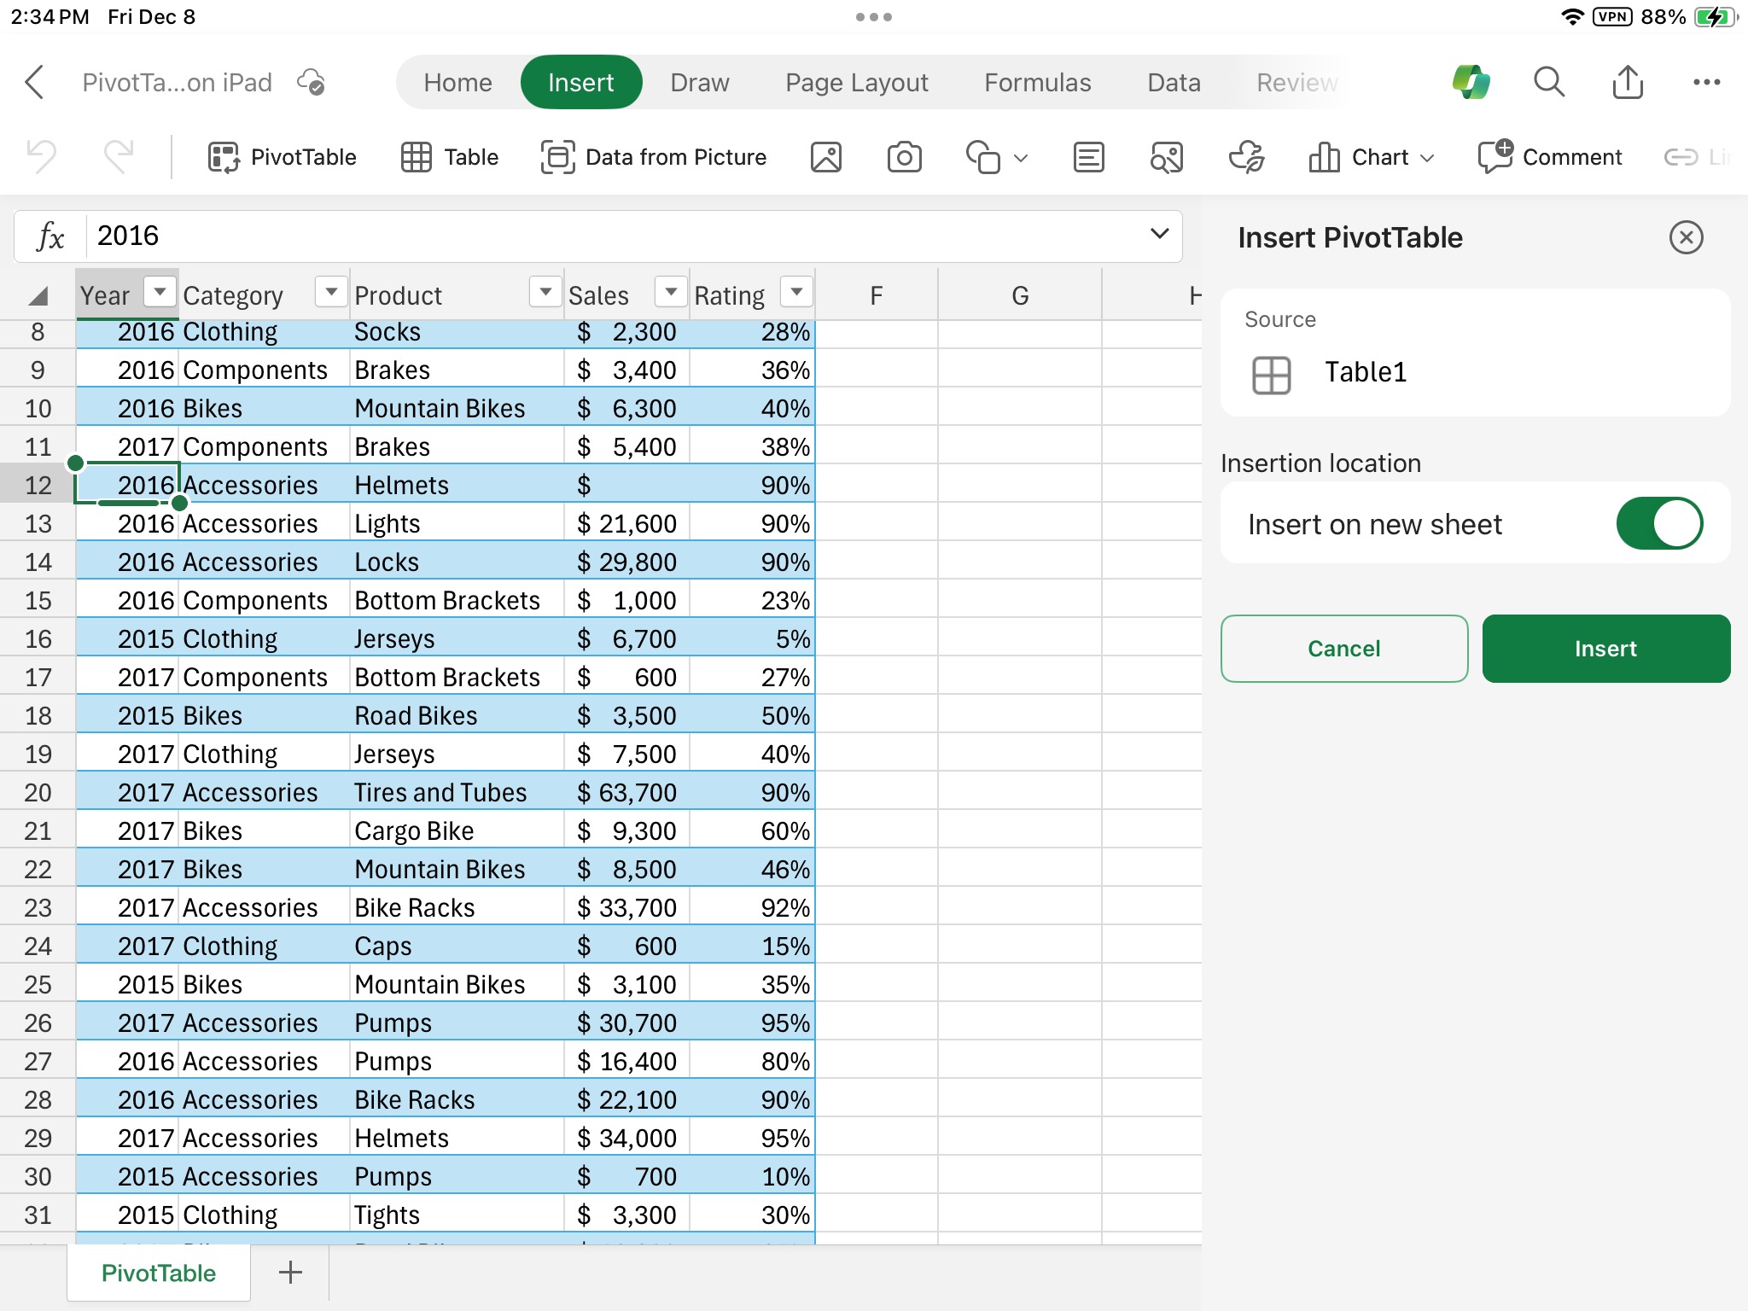Switch to the Home ribbon tab
The image size is (1748, 1311).
tap(457, 83)
